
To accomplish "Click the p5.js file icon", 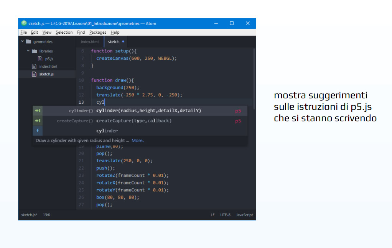I will pos(40,59).
